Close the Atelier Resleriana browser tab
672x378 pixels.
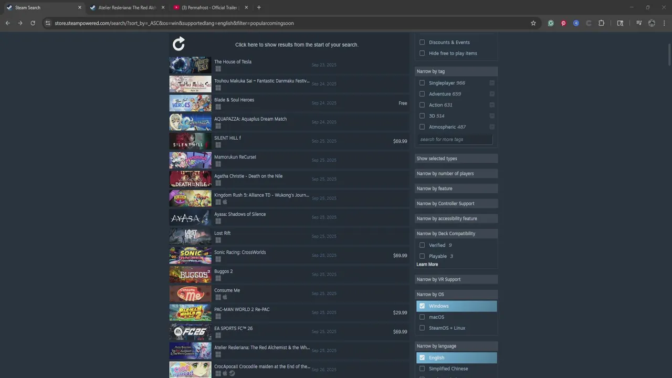(x=163, y=7)
